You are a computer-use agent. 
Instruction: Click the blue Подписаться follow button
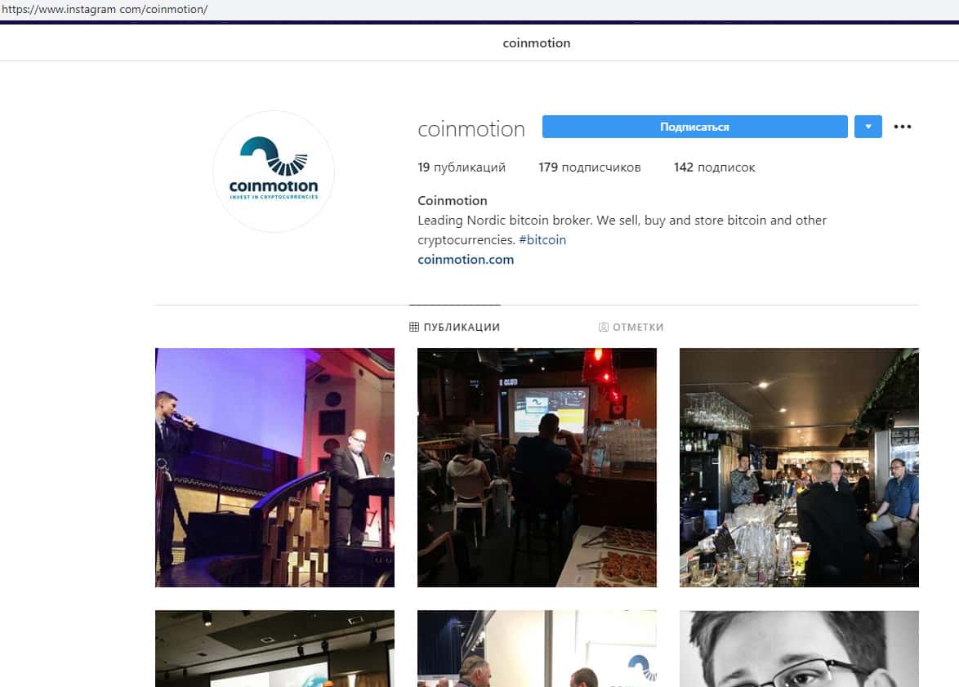[x=695, y=127]
